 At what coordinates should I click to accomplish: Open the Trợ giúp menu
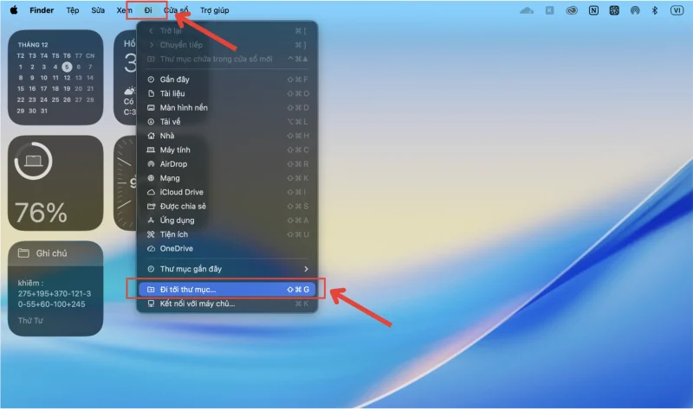[x=214, y=10]
